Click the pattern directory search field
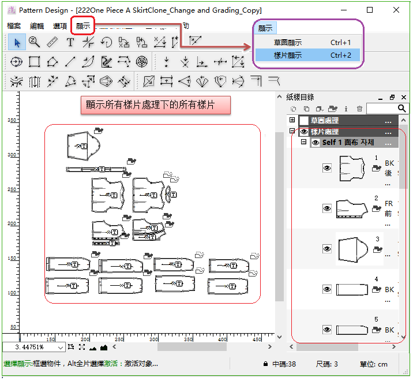 (x=381, y=109)
